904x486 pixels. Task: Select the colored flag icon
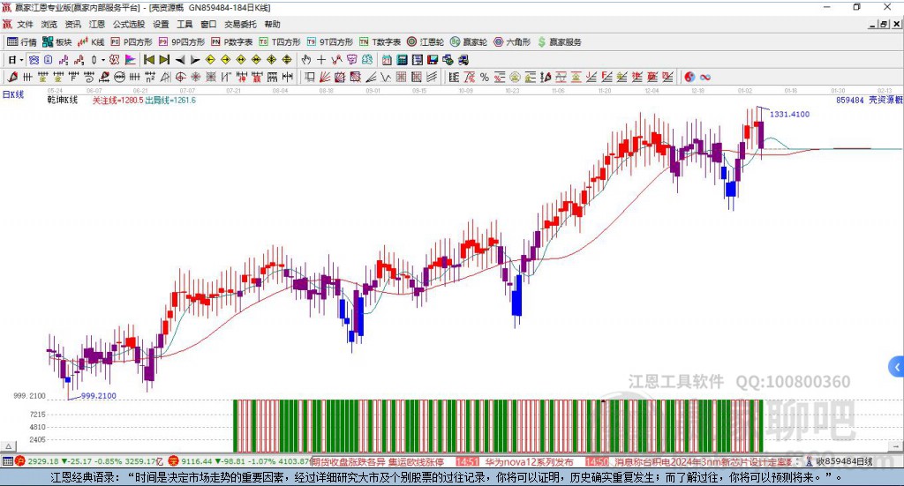(131, 60)
